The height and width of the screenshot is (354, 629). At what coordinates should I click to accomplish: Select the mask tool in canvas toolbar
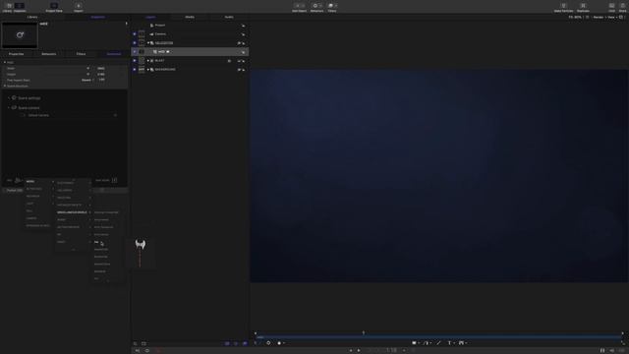coord(462,343)
